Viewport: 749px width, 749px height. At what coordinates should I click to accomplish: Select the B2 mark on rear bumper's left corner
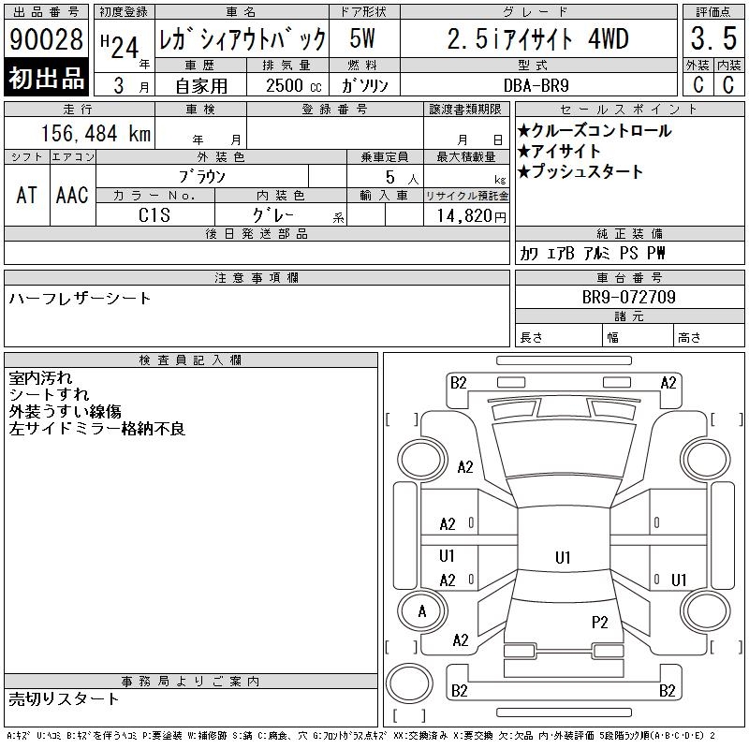459,690
